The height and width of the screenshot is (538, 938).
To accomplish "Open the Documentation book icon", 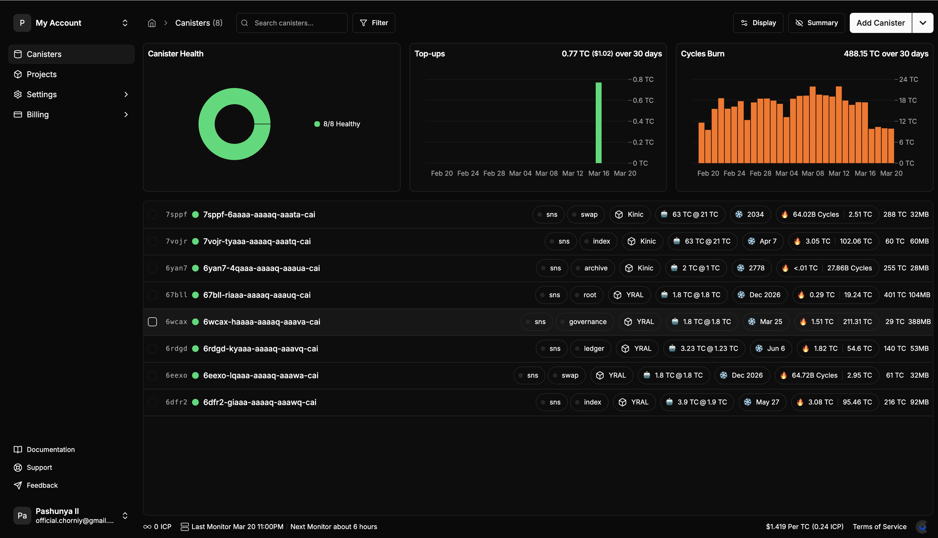I will pyautogui.click(x=18, y=449).
